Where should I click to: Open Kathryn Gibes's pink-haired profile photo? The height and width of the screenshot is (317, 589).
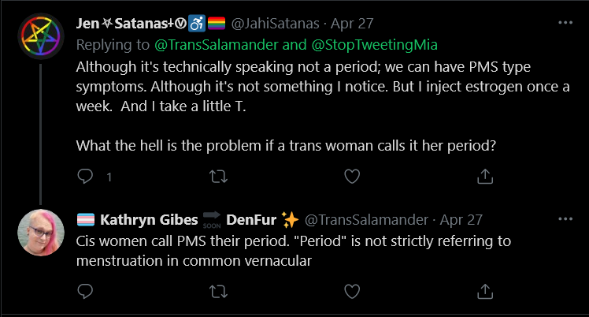coord(41,233)
